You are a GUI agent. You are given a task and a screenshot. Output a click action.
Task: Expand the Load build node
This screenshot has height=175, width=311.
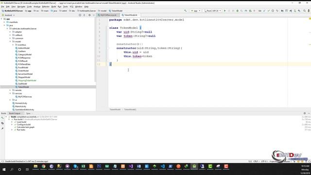[12, 122]
